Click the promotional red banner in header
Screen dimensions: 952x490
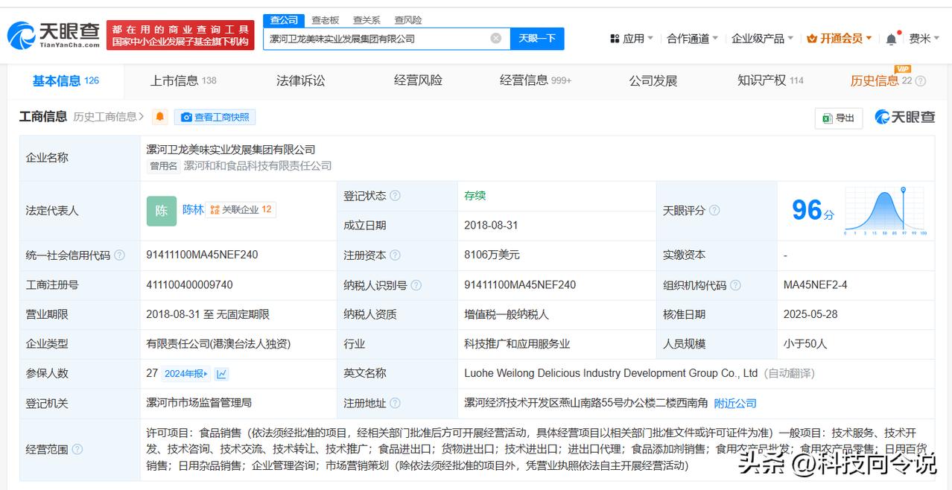pyautogui.click(x=180, y=35)
